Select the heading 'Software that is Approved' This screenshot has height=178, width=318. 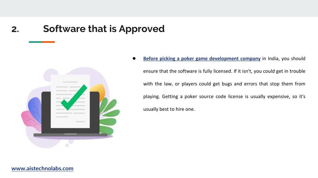click(104, 29)
